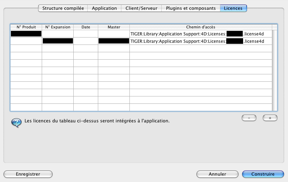Click the Date column header

(x=86, y=27)
